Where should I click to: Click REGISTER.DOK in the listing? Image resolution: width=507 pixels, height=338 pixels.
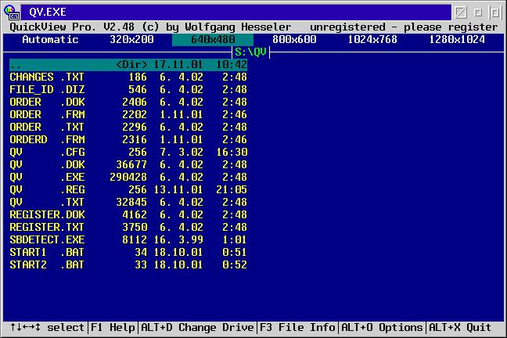[128, 214]
